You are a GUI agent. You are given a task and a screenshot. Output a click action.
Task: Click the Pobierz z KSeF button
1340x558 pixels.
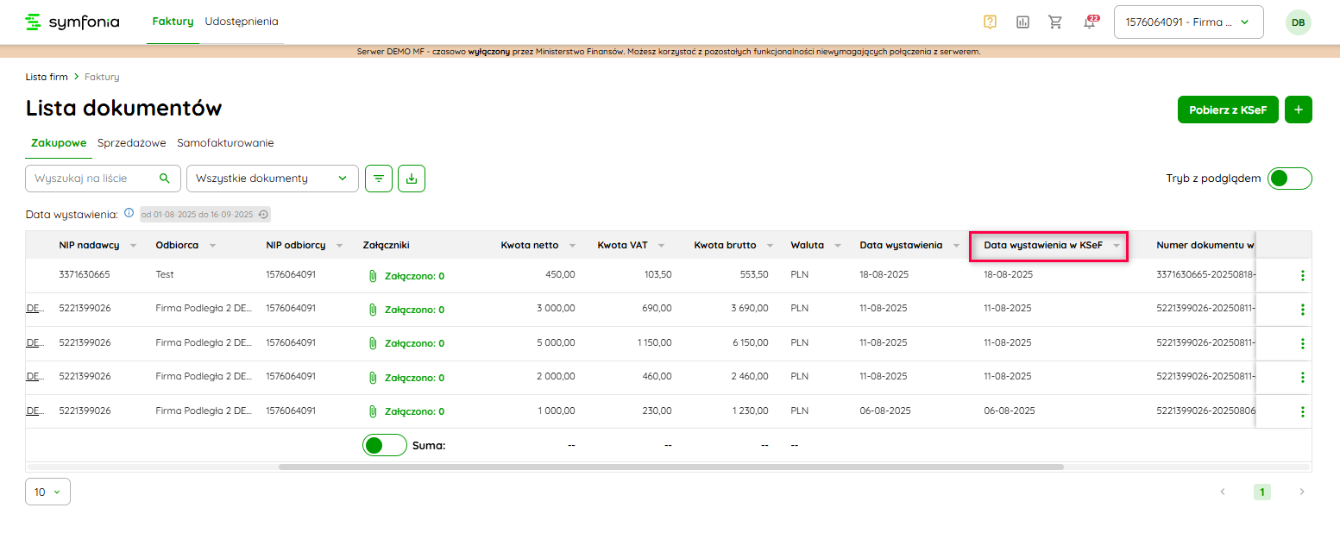[x=1227, y=110]
